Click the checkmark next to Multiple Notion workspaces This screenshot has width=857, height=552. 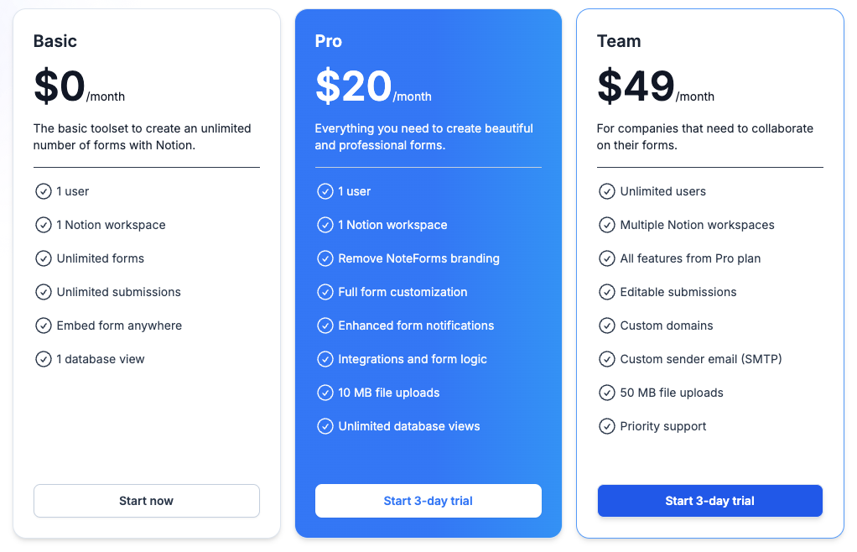coord(607,225)
